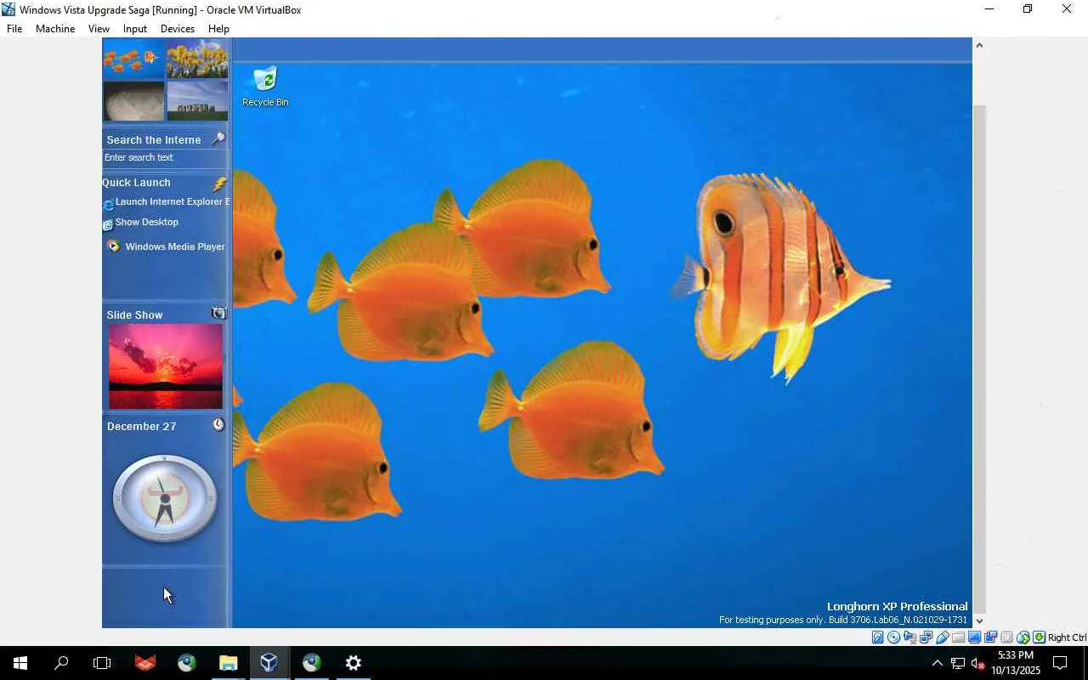
Task: Click the audio indicator in VirtualBox status bar
Action: 910,637
